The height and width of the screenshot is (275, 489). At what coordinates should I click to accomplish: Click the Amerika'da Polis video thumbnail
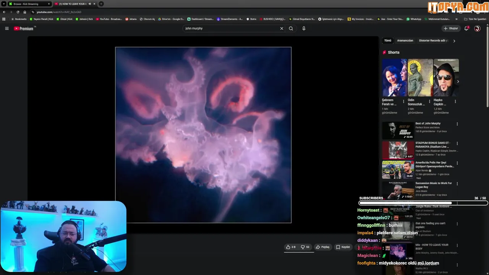click(398, 170)
